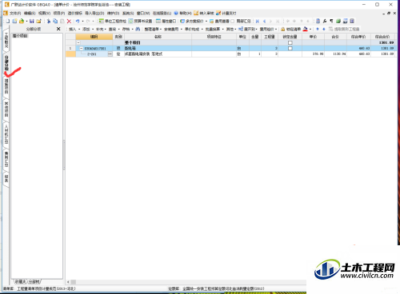Click the copy icon in toolbar
Viewport: 400px width, 294px height.
pyautogui.click(x=55, y=21)
